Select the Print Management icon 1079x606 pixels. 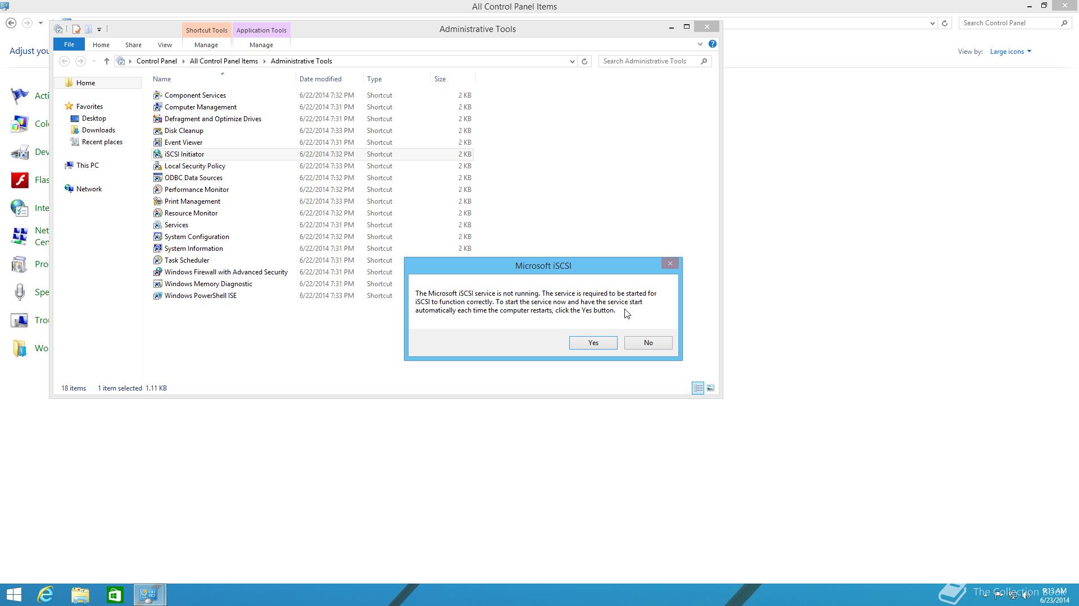157,201
